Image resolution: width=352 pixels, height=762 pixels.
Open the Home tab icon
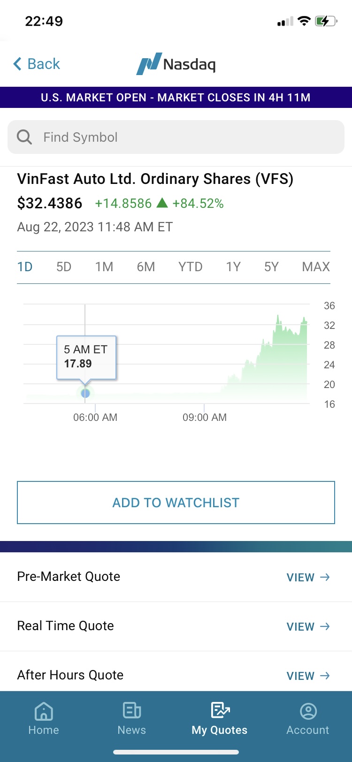(x=44, y=711)
